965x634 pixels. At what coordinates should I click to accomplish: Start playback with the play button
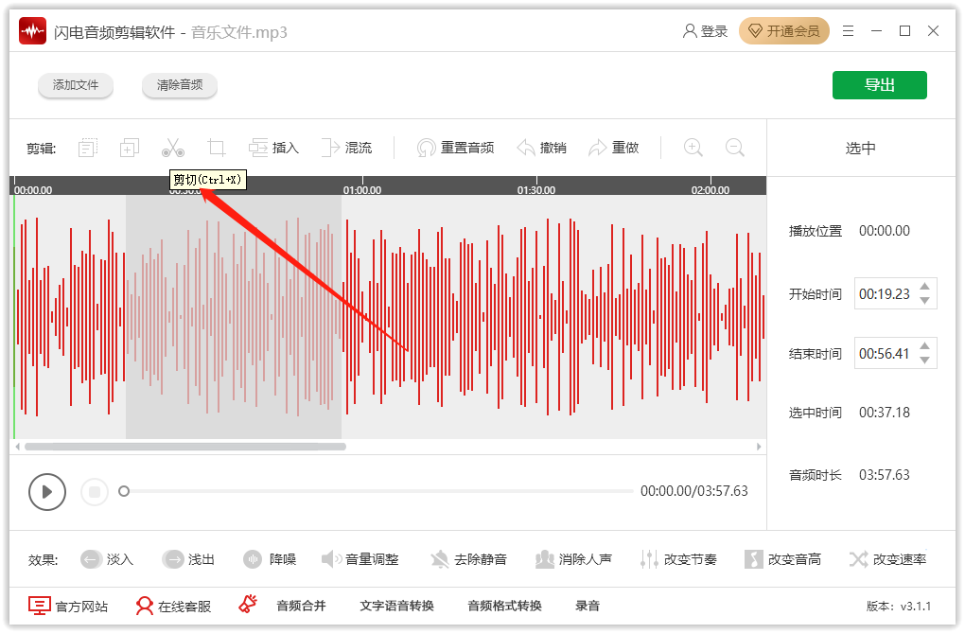click(46, 492)
